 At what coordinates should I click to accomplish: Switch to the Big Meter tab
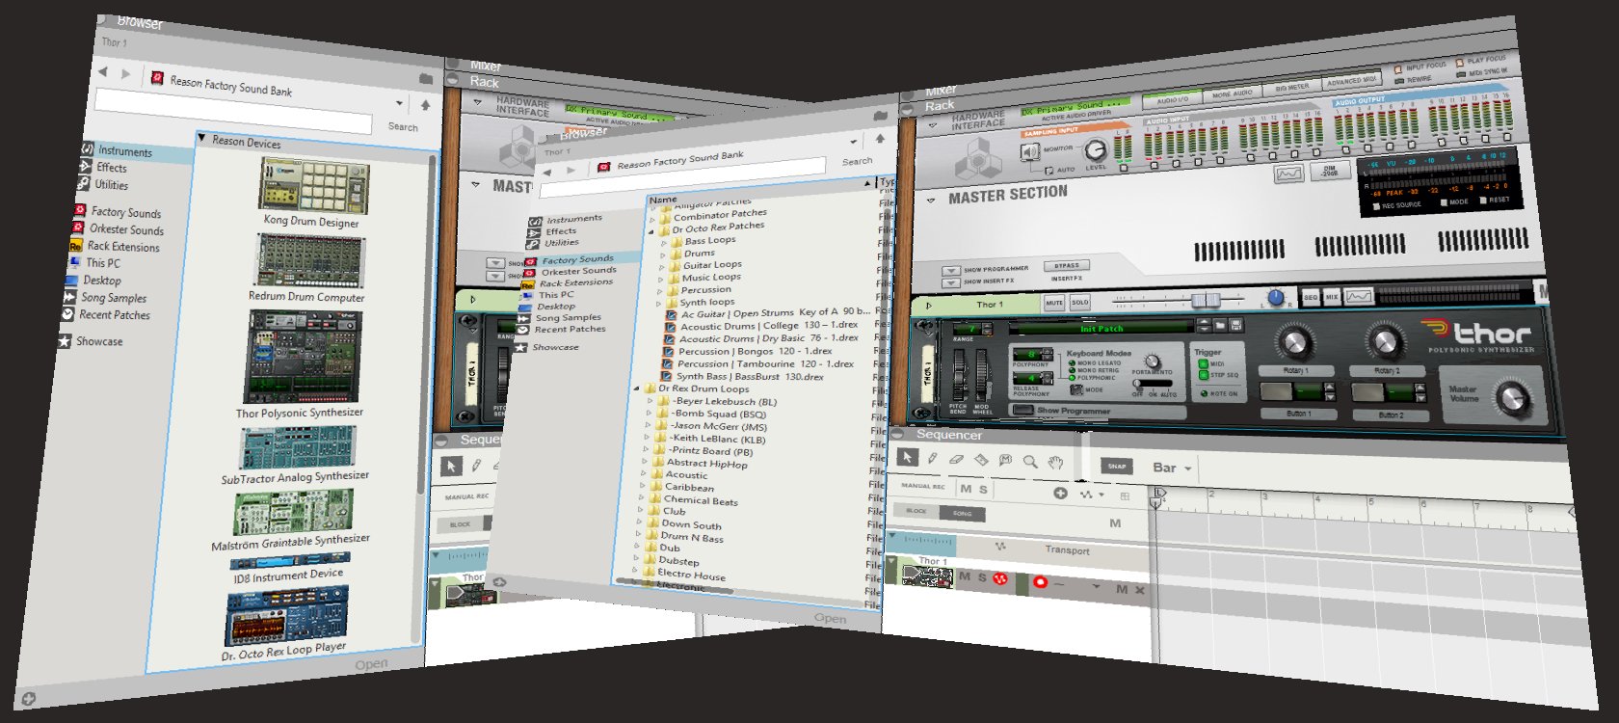(x=1291, y=88)
